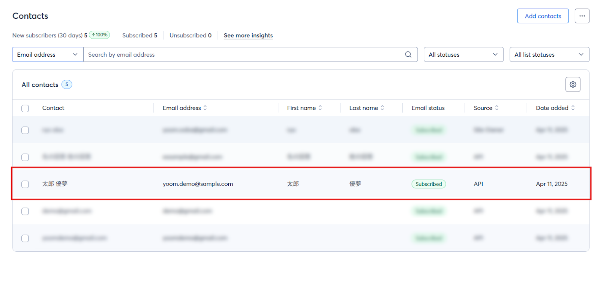Viewport: 600px width, 281px height.
Task: Sort contacts by Last name arrows
Action: point(382,108)
